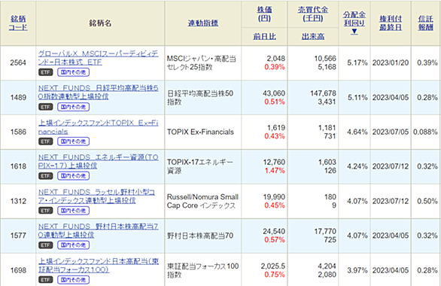
Task: Sort by 出来高 column header
Action: click(x=313, y=36)
